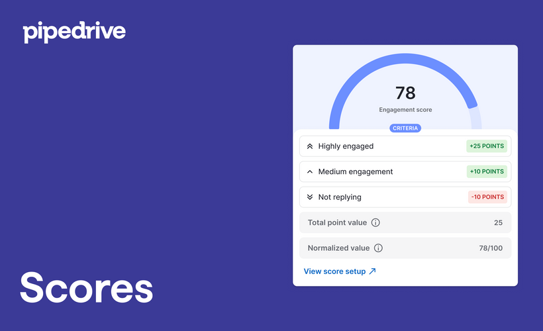This screenshot has height=331, width=543.
Task: Click the double chevron down icon beside Not replying
Action: [310, 197]
